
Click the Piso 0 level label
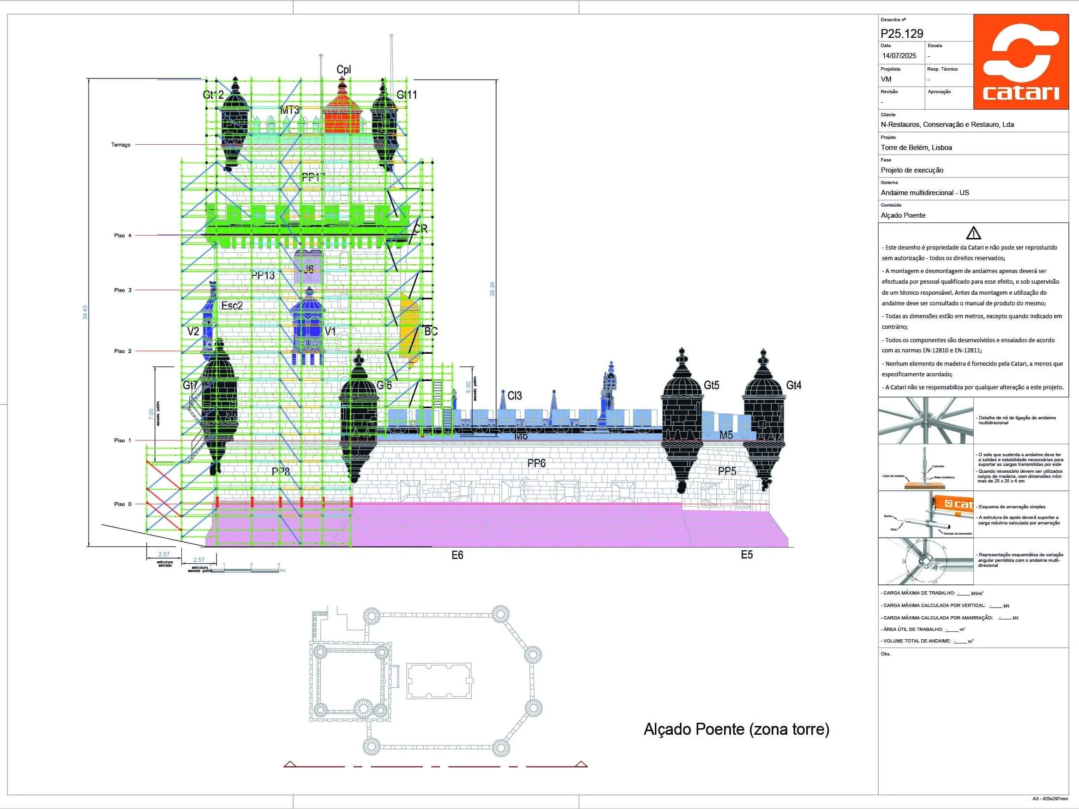pyautogui.click(x=123, y=504)
